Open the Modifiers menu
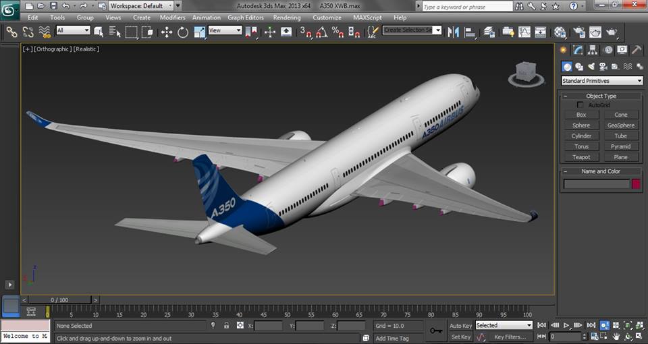648x344 pixels. [172, 18]
